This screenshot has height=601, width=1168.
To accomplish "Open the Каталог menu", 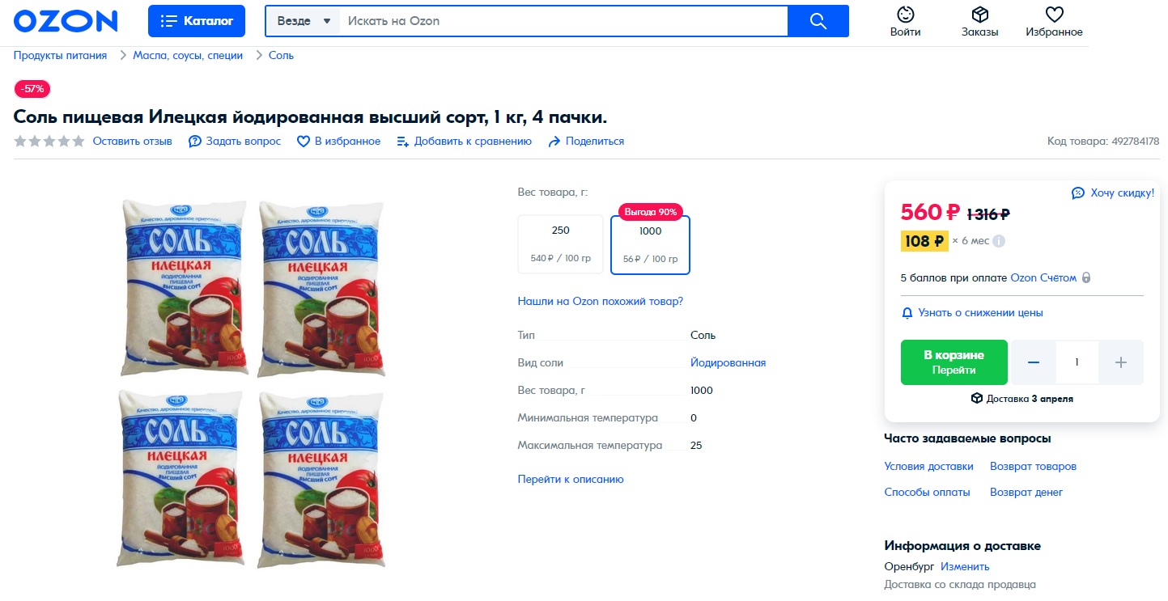I will tap(197, 21).
